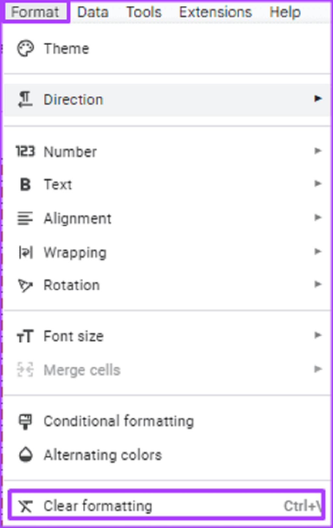The width and height of the screenshot is (333, 528).
Task: Click the Alternating colors droplet icon
Action: coord(25,455)
